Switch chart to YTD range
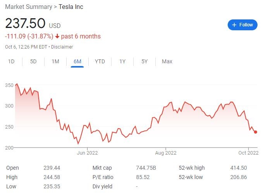 [x=100, y=61]
